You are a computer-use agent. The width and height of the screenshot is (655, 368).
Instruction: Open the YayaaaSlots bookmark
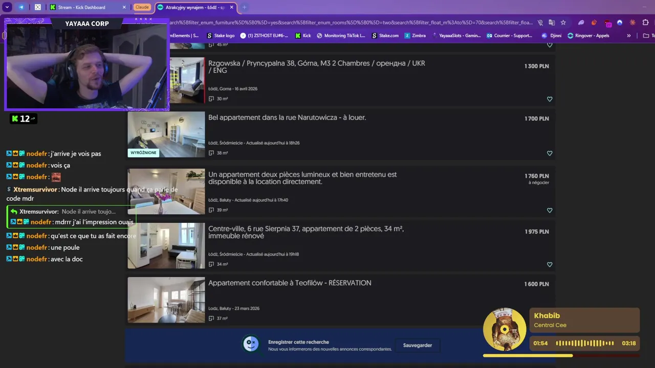(x=456, y=36)
